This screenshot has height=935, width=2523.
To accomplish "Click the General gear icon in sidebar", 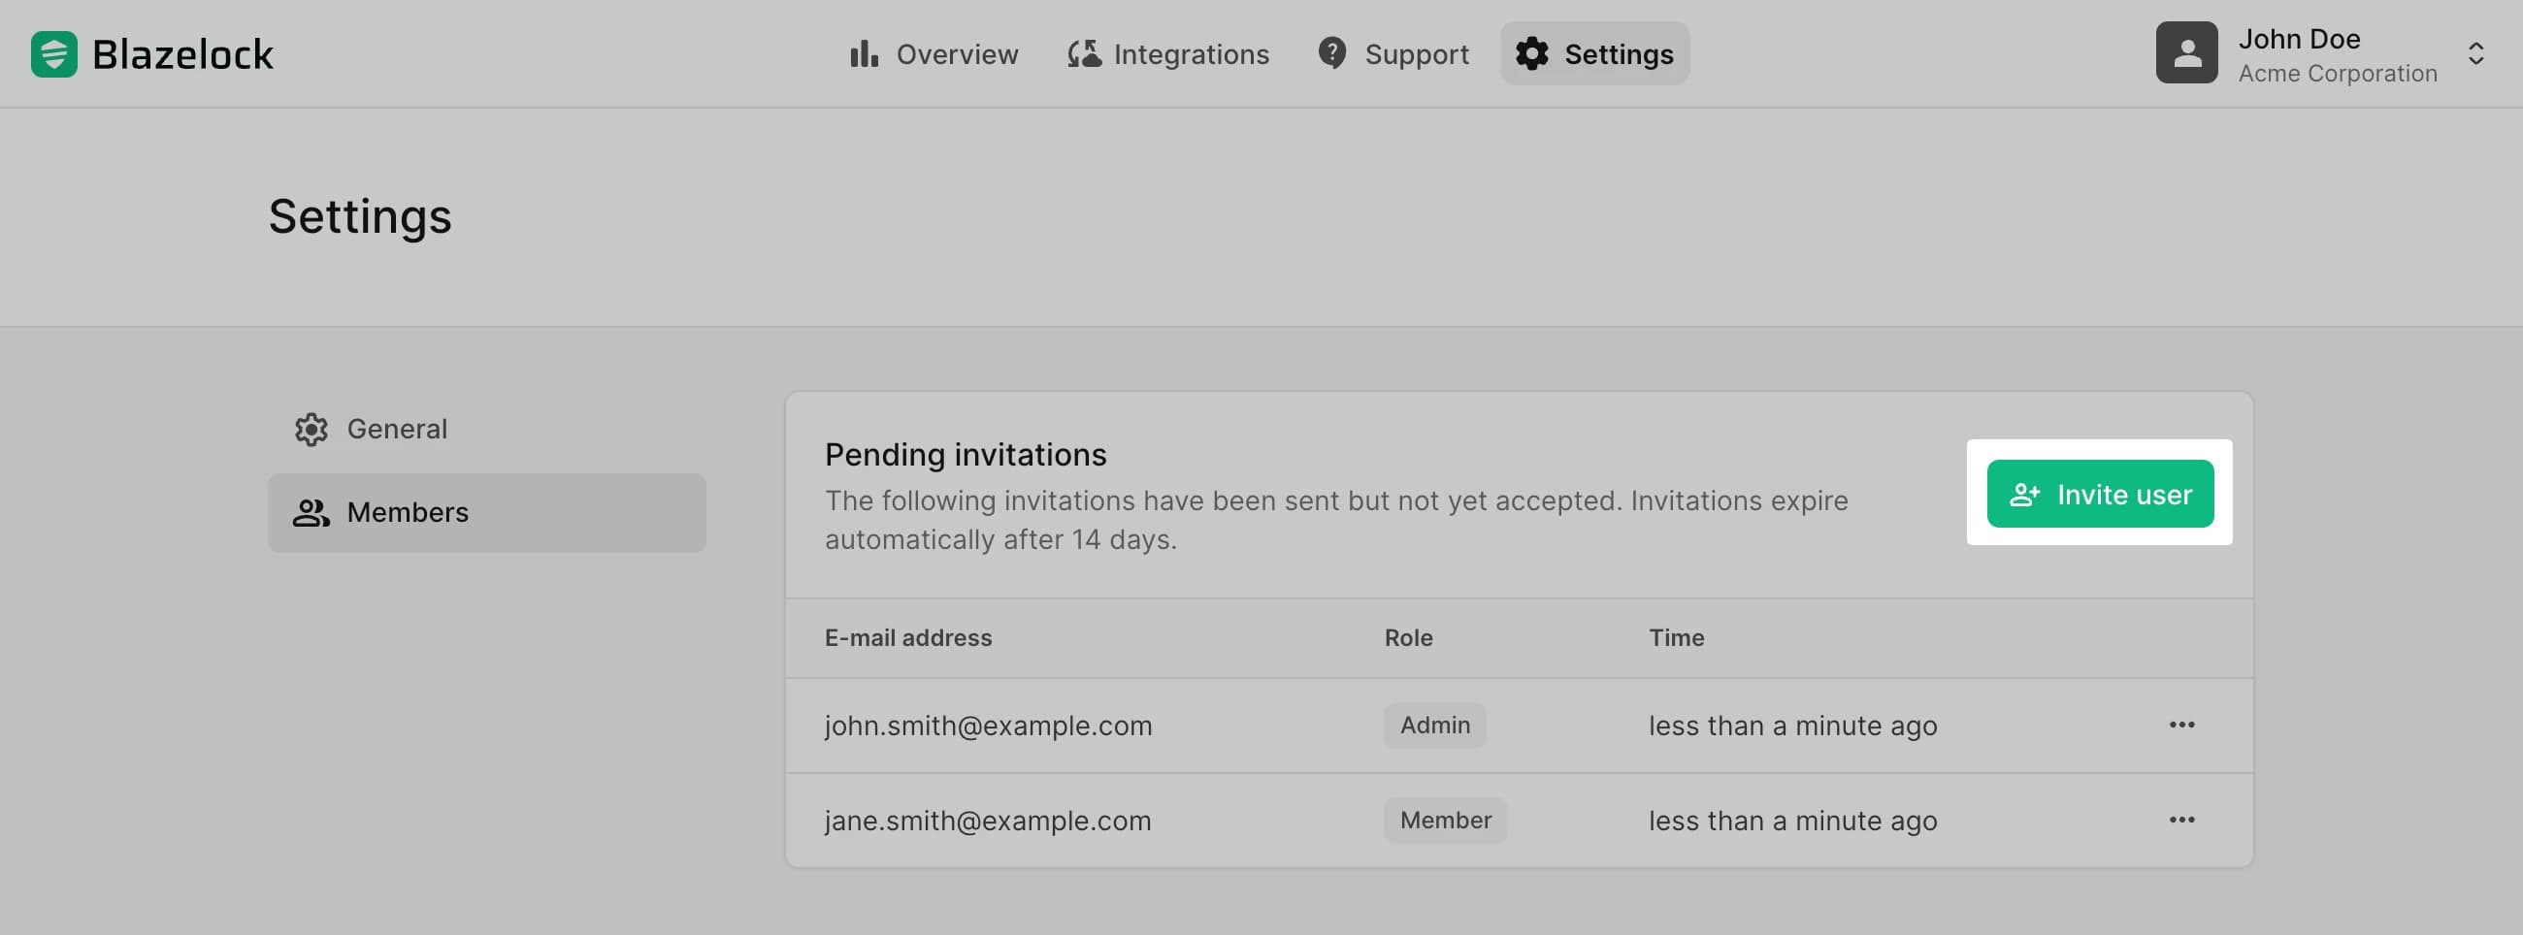I will coord(311,429).
